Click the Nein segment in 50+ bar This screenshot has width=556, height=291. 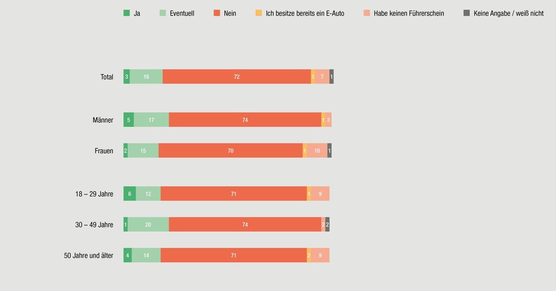point(234,255)
